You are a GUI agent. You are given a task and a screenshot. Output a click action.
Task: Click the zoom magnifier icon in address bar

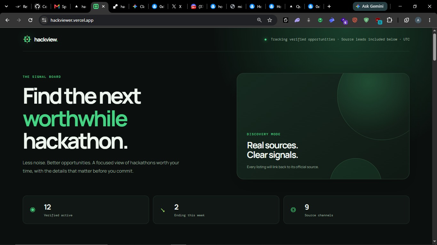click(259, 20)
